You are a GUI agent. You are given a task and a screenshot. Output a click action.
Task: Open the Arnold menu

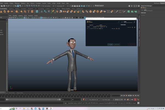coord(58,3)
